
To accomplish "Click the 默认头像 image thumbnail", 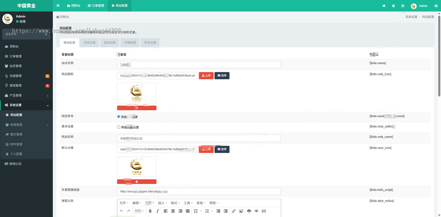I will coord(137,167).
